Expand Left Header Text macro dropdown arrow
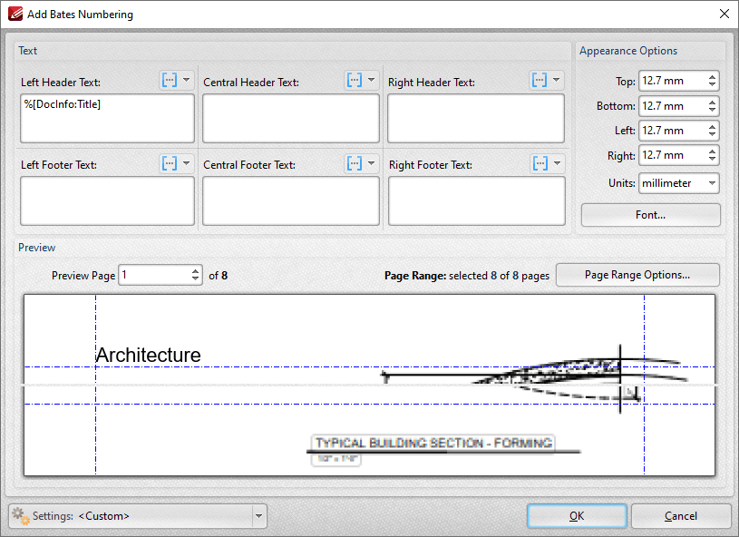The image size is (739, 537). tap(187, 80)
